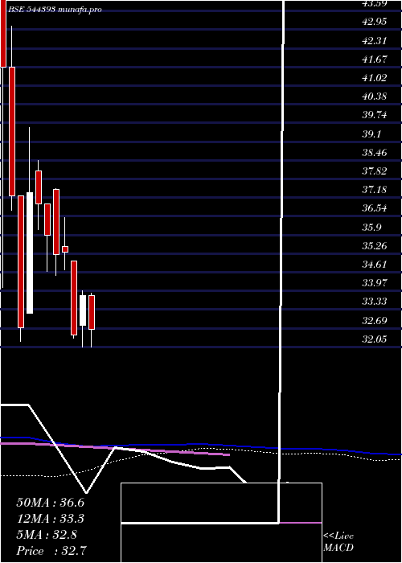Pick the 40.38 price axis value

click(375, 97)
